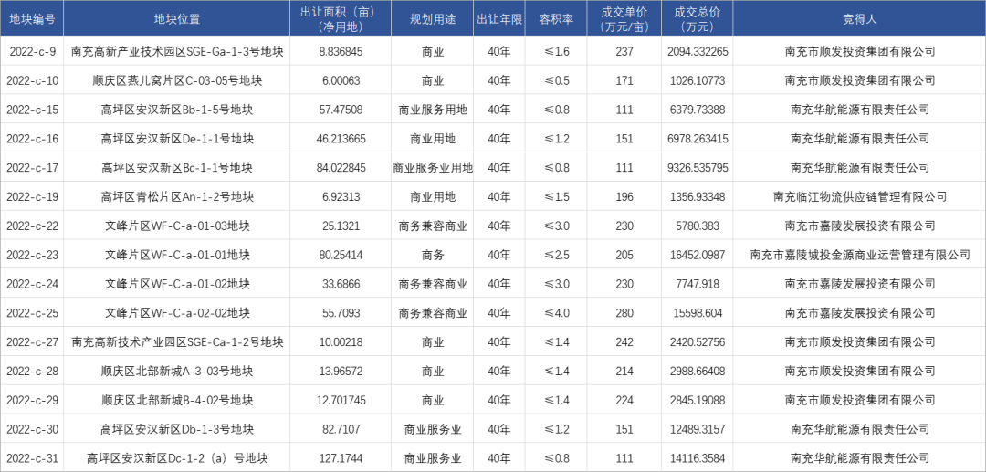Select cell 2022-c-10
The width and height of the screenshot is (986, 472).
pos(32,80)
